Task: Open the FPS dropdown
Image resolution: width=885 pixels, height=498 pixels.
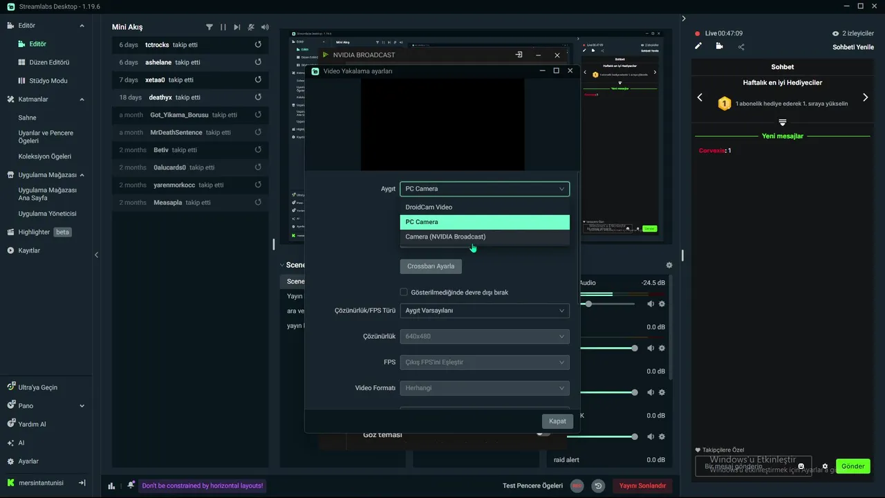Action: [x=485, y=362]
